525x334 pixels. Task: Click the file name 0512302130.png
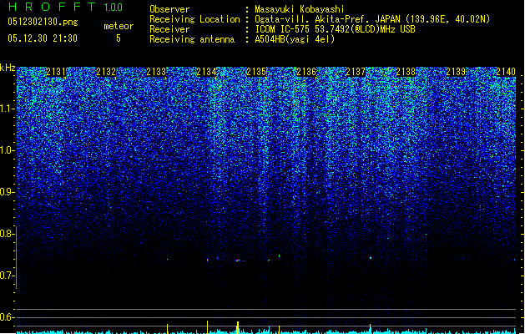point(43,22)
